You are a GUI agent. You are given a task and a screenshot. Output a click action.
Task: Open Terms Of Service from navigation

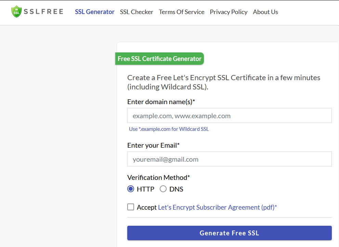click(182, 12)
